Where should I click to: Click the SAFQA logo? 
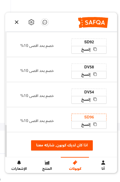tap(93, 22)
